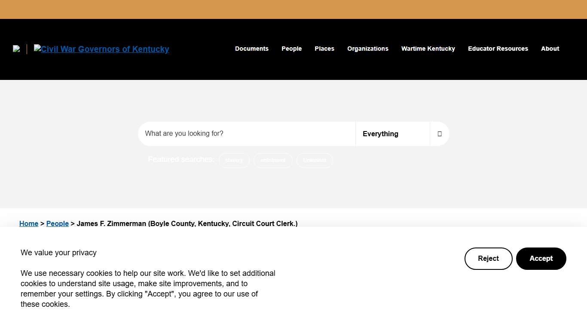Reject additional cookies
The image size is (587, 330).
pos(488,259)
